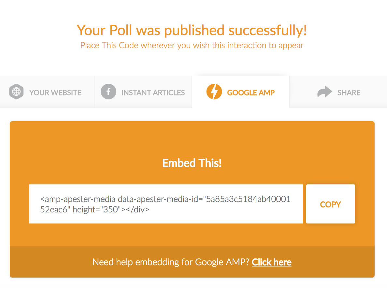Screen dimensions: 387x288
Task: Click inside the amp-apester-media embed code field
Action: click(166, 204)
